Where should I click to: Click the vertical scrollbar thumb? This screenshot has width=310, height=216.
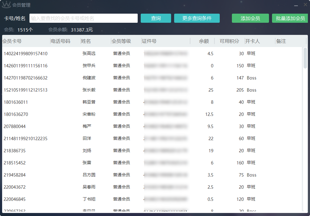(305, 58)
